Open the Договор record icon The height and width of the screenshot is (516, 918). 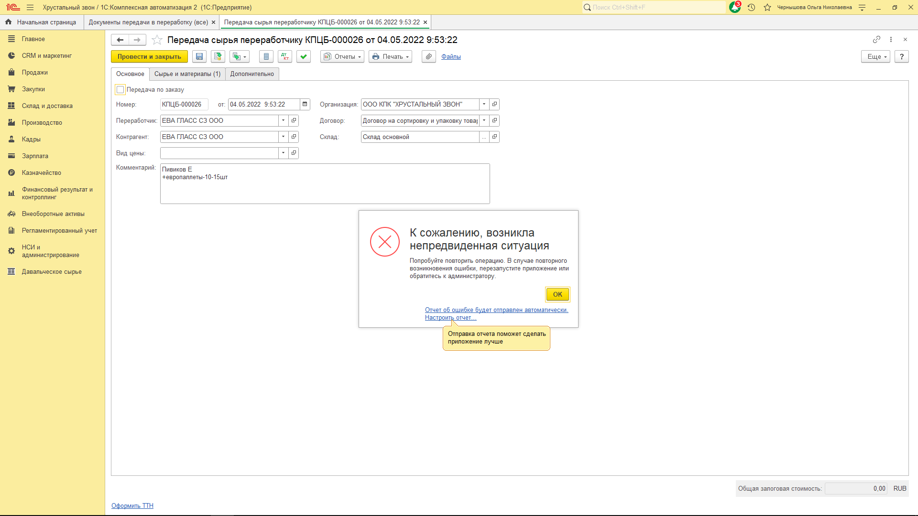tap(494, 120)
